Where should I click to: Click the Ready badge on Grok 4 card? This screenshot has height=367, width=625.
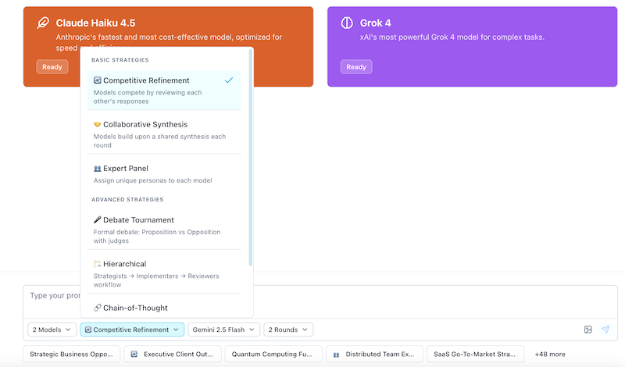(x=355, y=67)
